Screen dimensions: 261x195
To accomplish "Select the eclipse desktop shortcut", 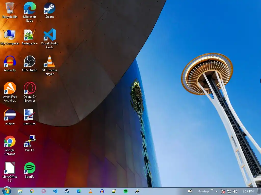I will [x=10, y=117].
